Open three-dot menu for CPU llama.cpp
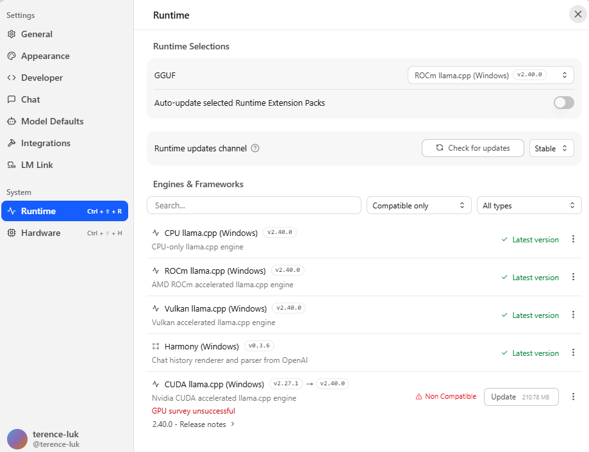Viewport: 589px width, 452px height. pos(573,239)
